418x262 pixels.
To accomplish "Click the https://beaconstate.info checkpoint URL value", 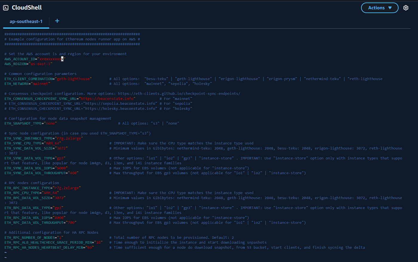I will pos(107,99).
